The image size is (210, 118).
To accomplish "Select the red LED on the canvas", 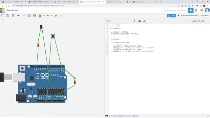I will [41, 27].
